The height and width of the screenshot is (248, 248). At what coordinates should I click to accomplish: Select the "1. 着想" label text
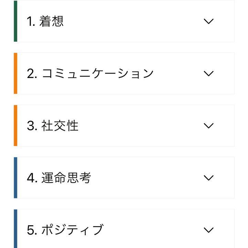(x=45, y=21)
